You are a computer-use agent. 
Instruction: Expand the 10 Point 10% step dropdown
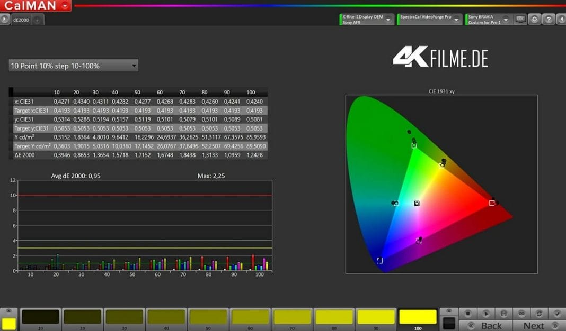(74, 66)
